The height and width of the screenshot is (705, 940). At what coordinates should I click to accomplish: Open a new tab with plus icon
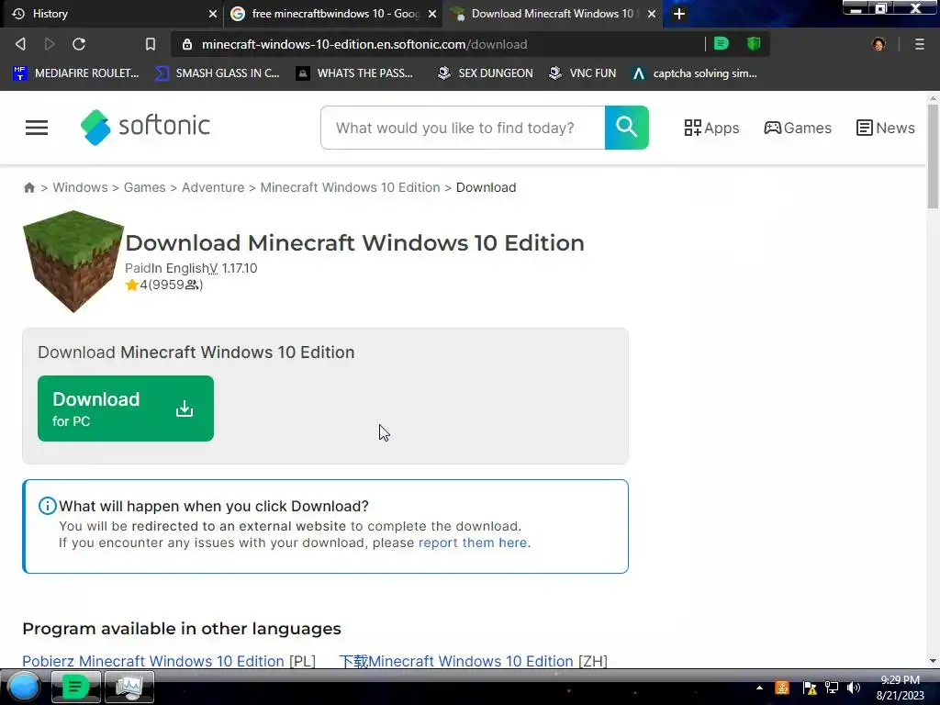pyautogui.click(x=678, y=14)
